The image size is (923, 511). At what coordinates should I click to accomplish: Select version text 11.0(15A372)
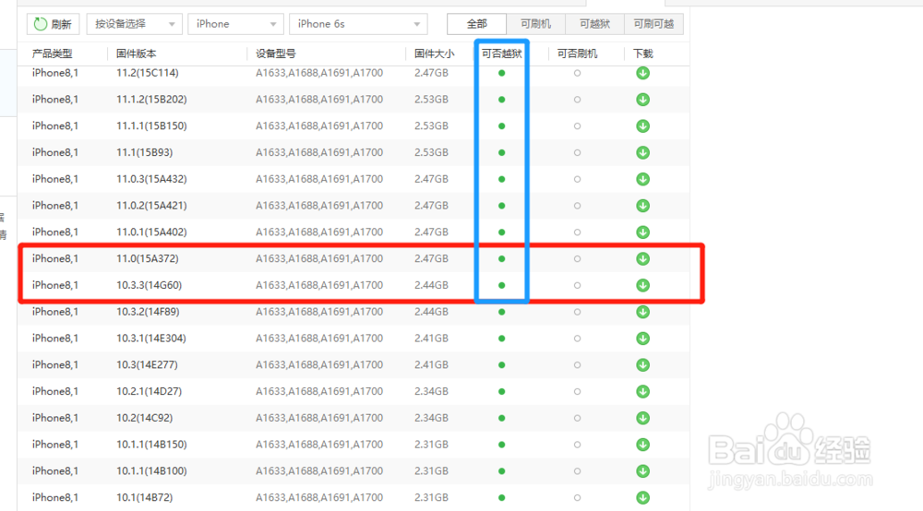[147, 259]
